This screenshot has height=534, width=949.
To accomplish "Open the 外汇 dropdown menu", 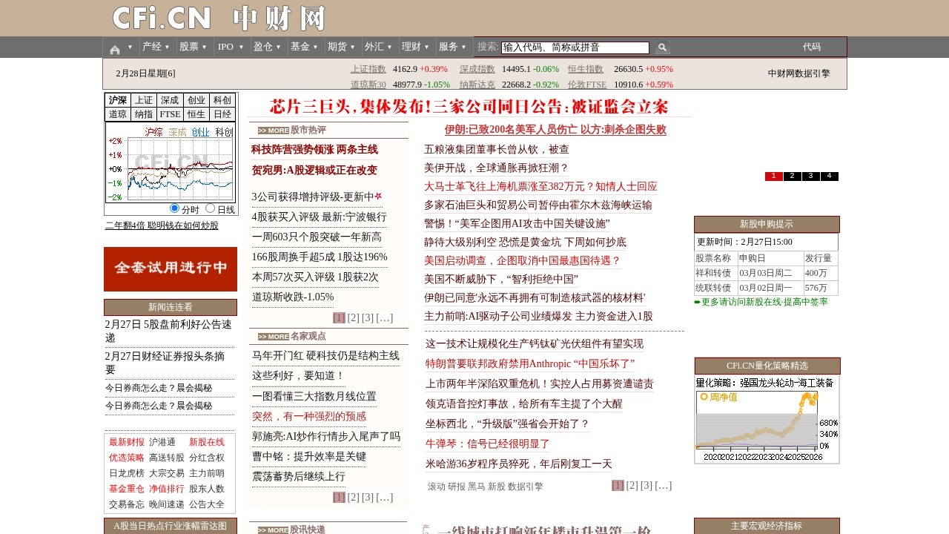I will [x=374, y=47].
